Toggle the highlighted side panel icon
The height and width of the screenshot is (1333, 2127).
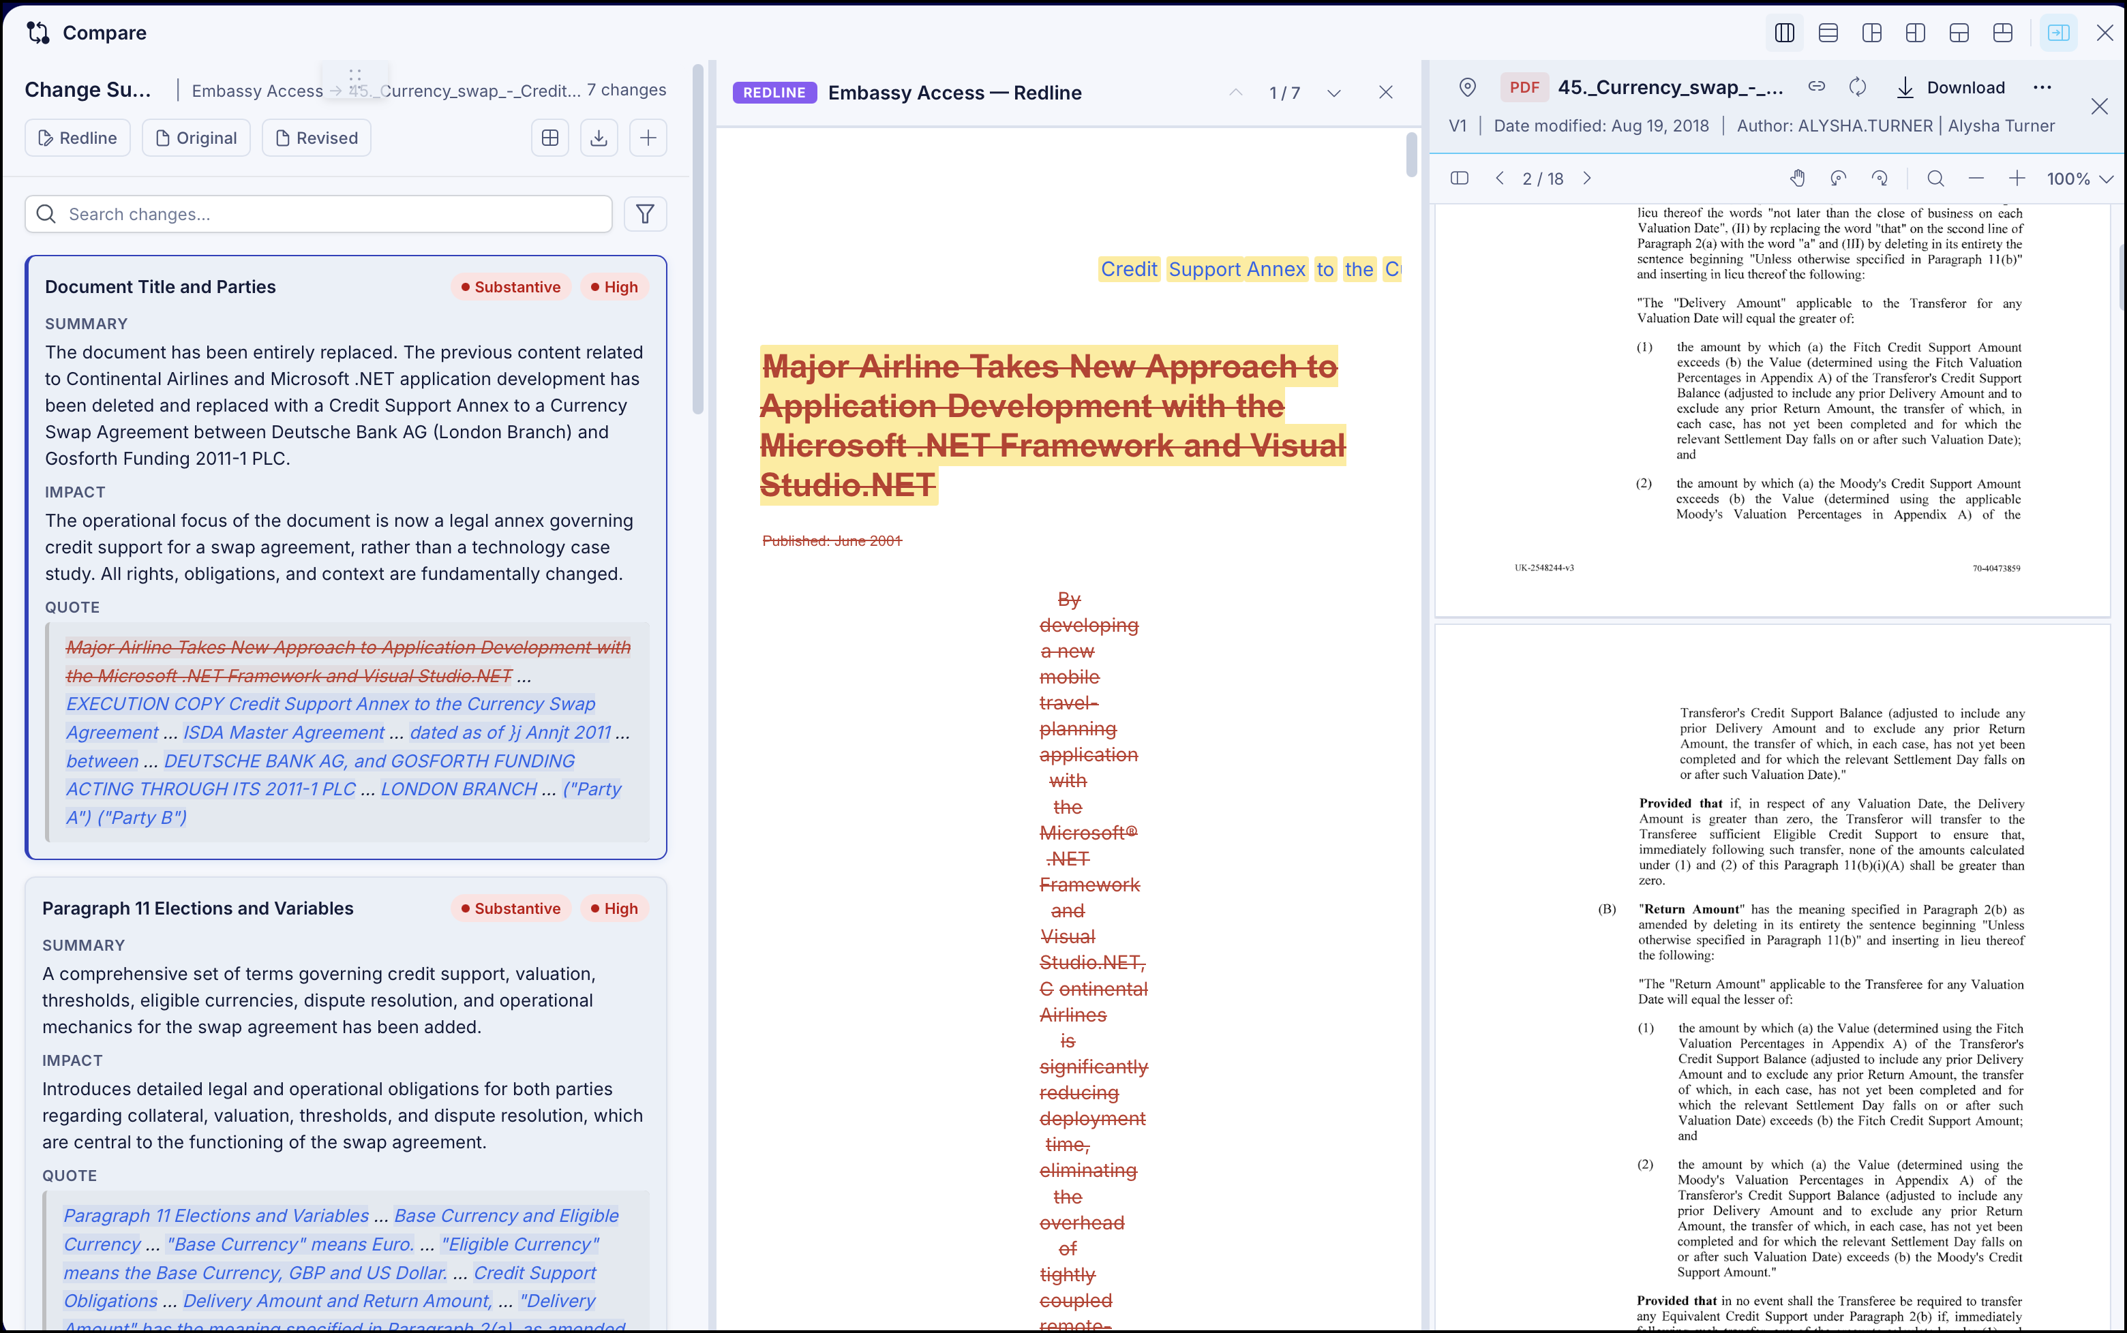(x=2058, y=33)
